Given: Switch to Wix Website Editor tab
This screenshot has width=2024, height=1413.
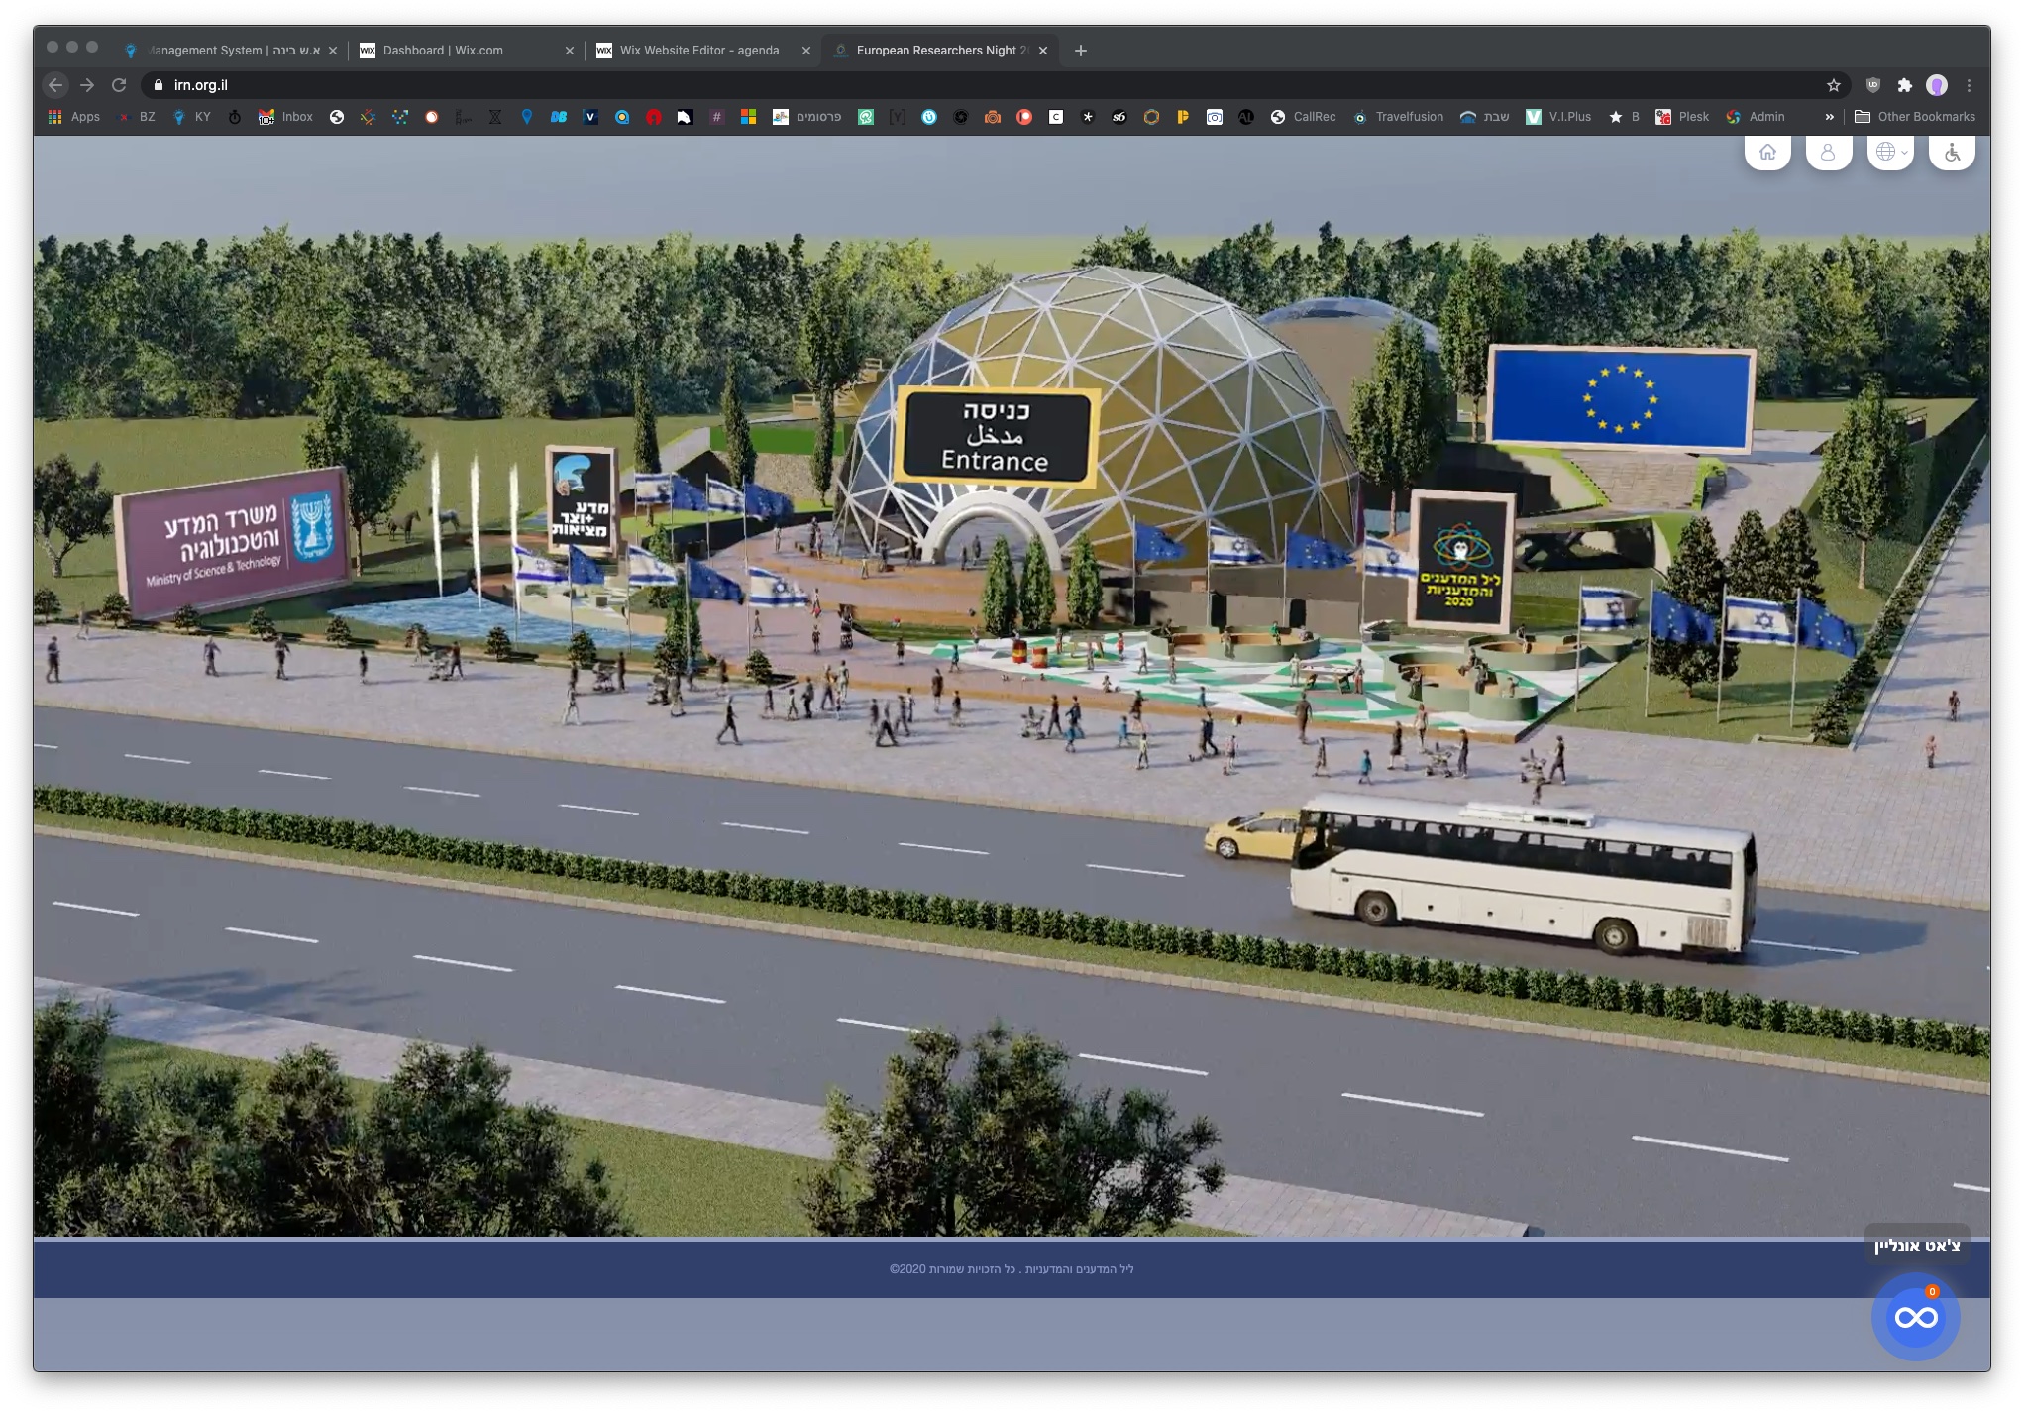Looking at the screenshot, I should click(699, 51).
